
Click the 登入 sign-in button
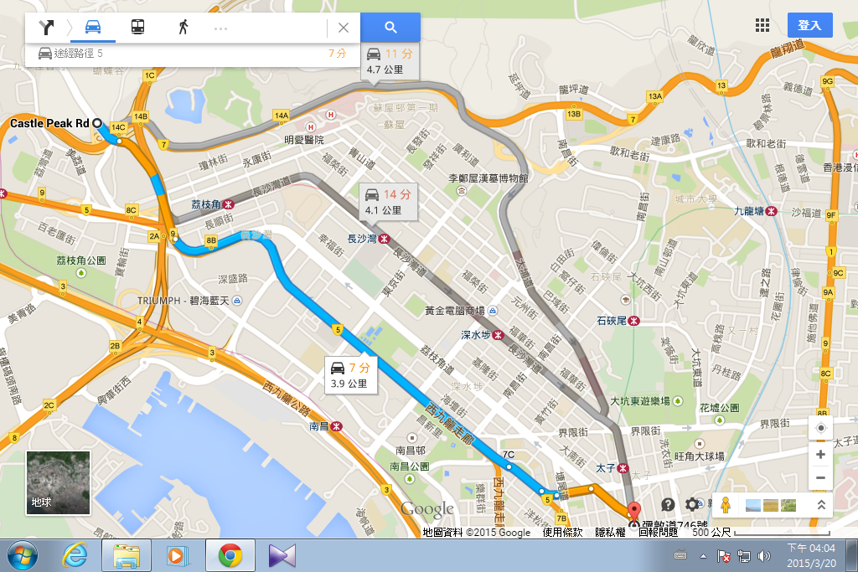(810, 25)
